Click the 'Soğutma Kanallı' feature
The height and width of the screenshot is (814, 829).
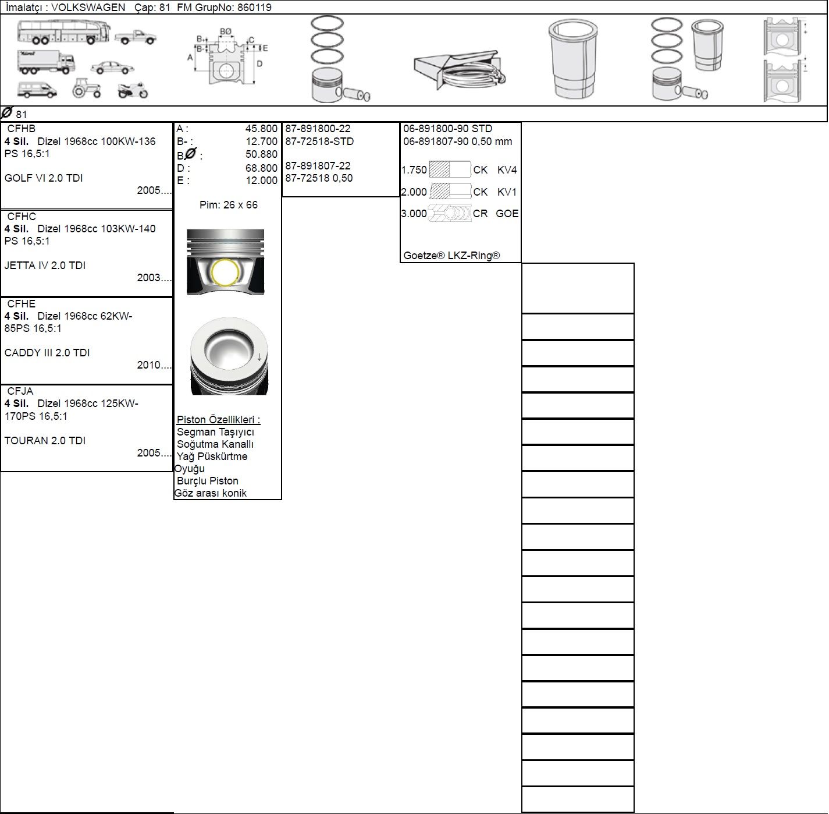215,444
